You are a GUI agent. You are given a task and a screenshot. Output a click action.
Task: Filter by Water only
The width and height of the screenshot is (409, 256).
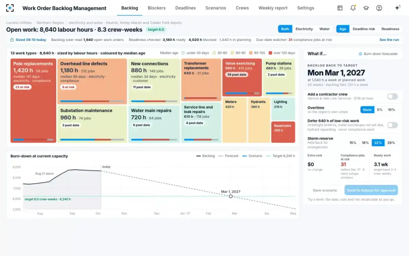[324, 29]
